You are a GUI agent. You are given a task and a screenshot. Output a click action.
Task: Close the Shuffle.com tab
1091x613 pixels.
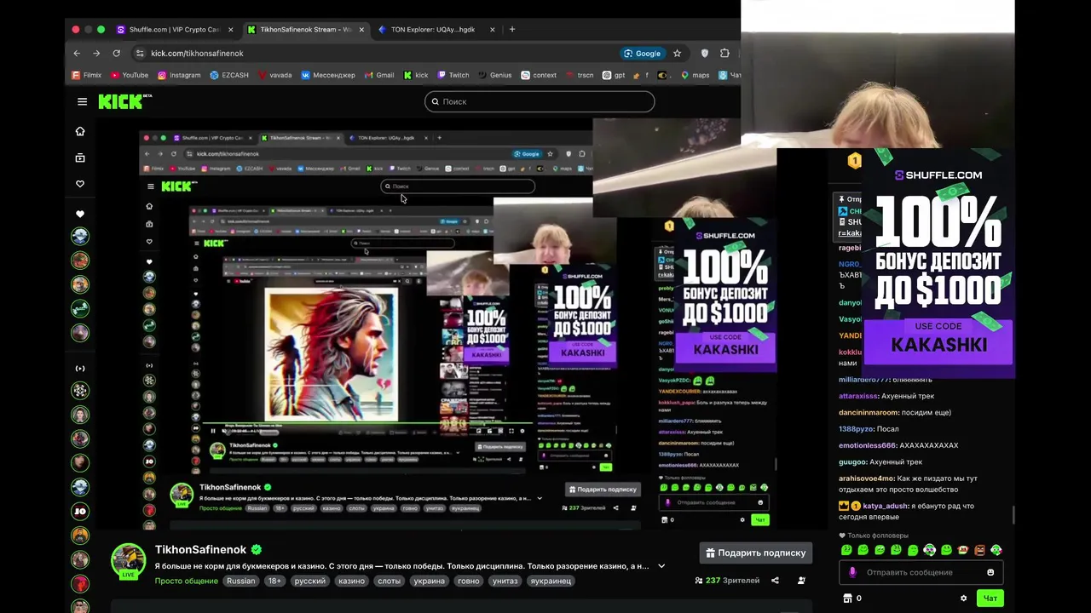(230, 29)
